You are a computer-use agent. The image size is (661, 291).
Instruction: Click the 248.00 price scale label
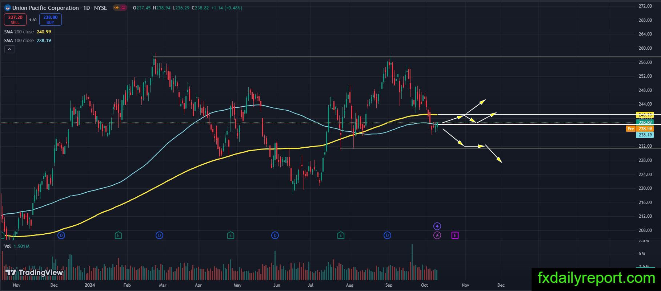point(645,90)
